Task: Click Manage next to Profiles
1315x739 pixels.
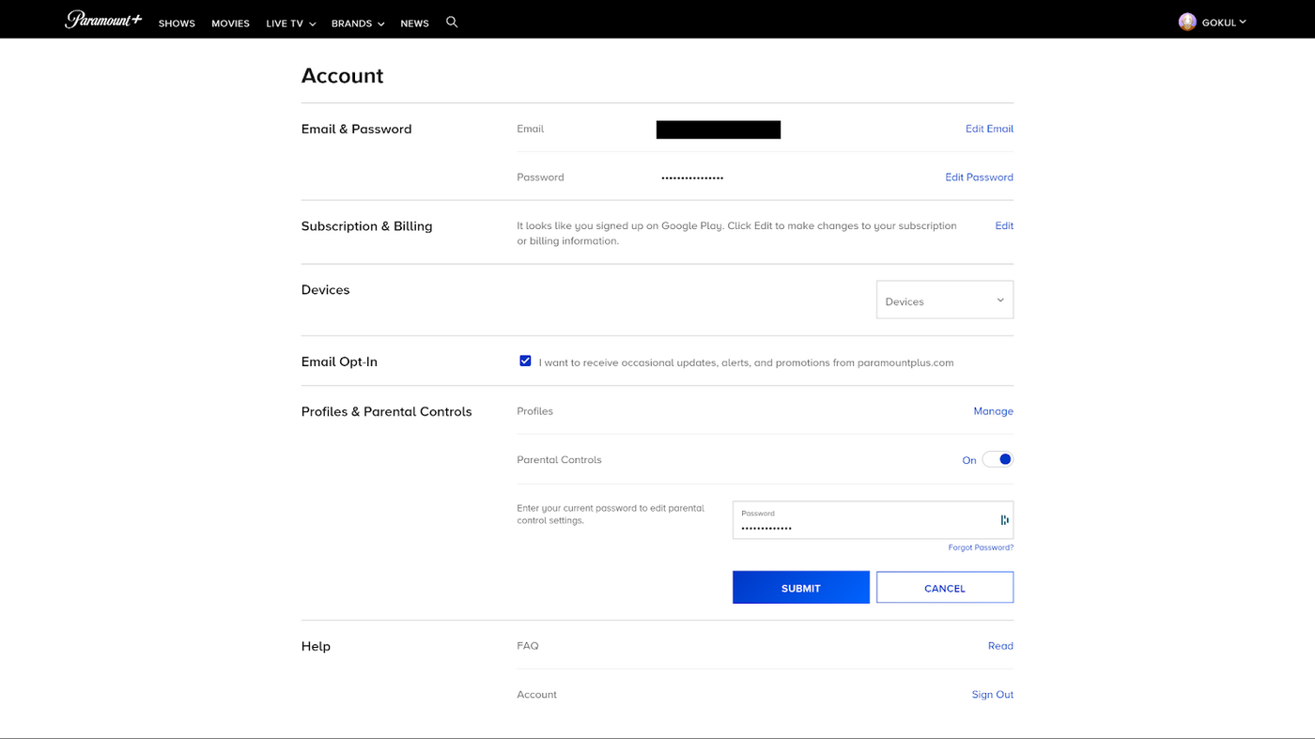Action: click(993, 411)
